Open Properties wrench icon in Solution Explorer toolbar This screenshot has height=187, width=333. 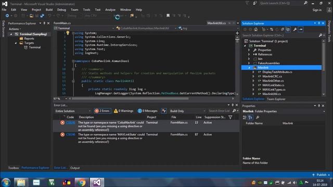pos(295,30)
